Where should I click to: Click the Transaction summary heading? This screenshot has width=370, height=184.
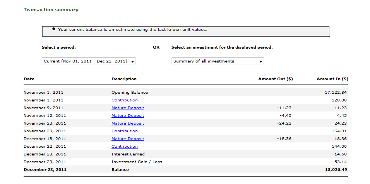(x=51, y=10)
